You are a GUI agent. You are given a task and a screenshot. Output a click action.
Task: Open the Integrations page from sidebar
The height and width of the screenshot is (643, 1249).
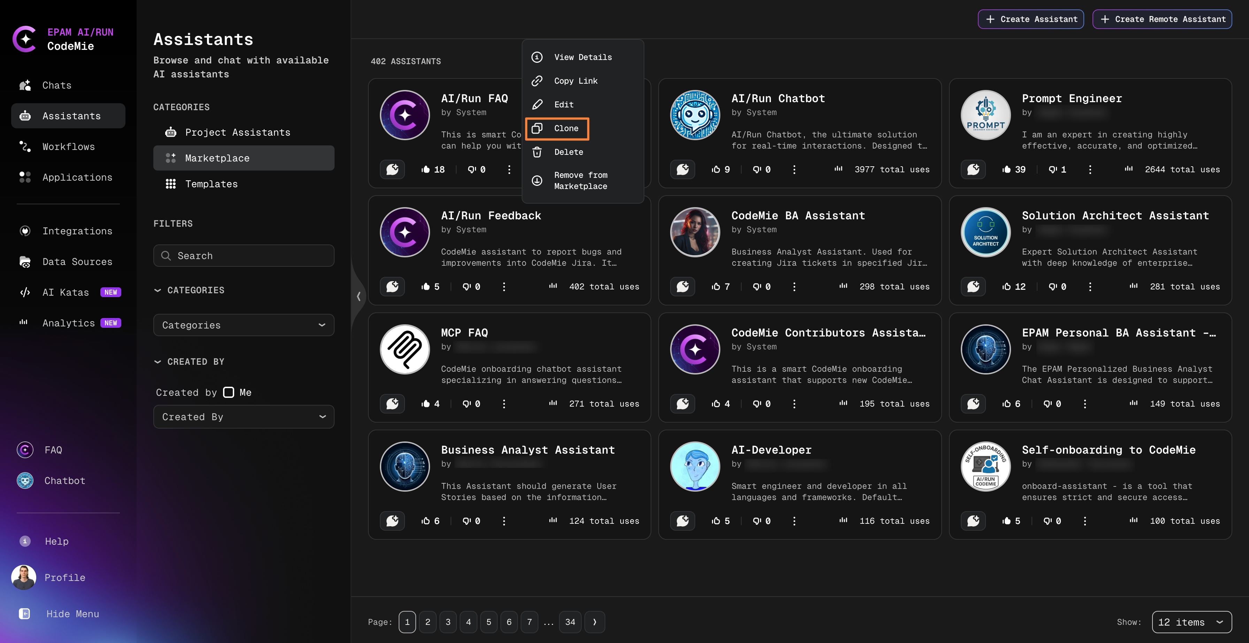(77, 231)
